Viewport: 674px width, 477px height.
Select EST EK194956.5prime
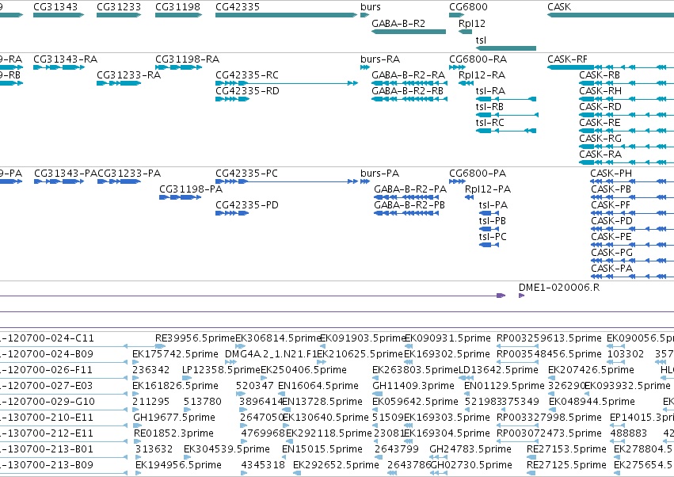[x=138, y=474]
